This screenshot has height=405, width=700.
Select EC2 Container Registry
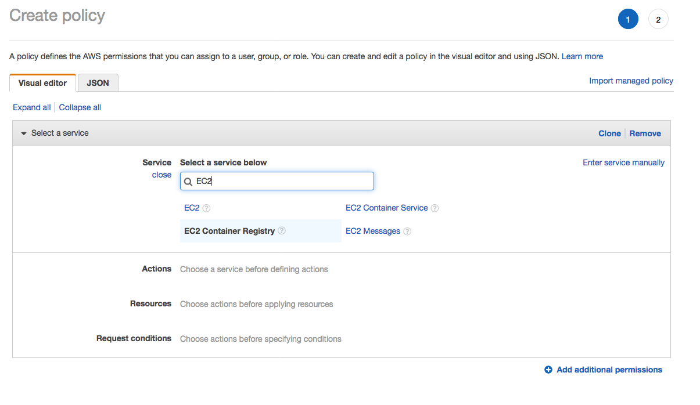229,231
